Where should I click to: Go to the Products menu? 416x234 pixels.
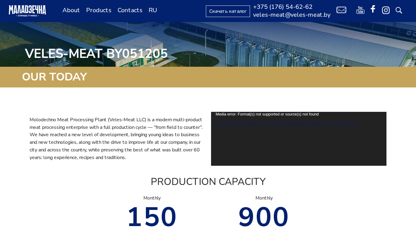[x=99, y=10]
